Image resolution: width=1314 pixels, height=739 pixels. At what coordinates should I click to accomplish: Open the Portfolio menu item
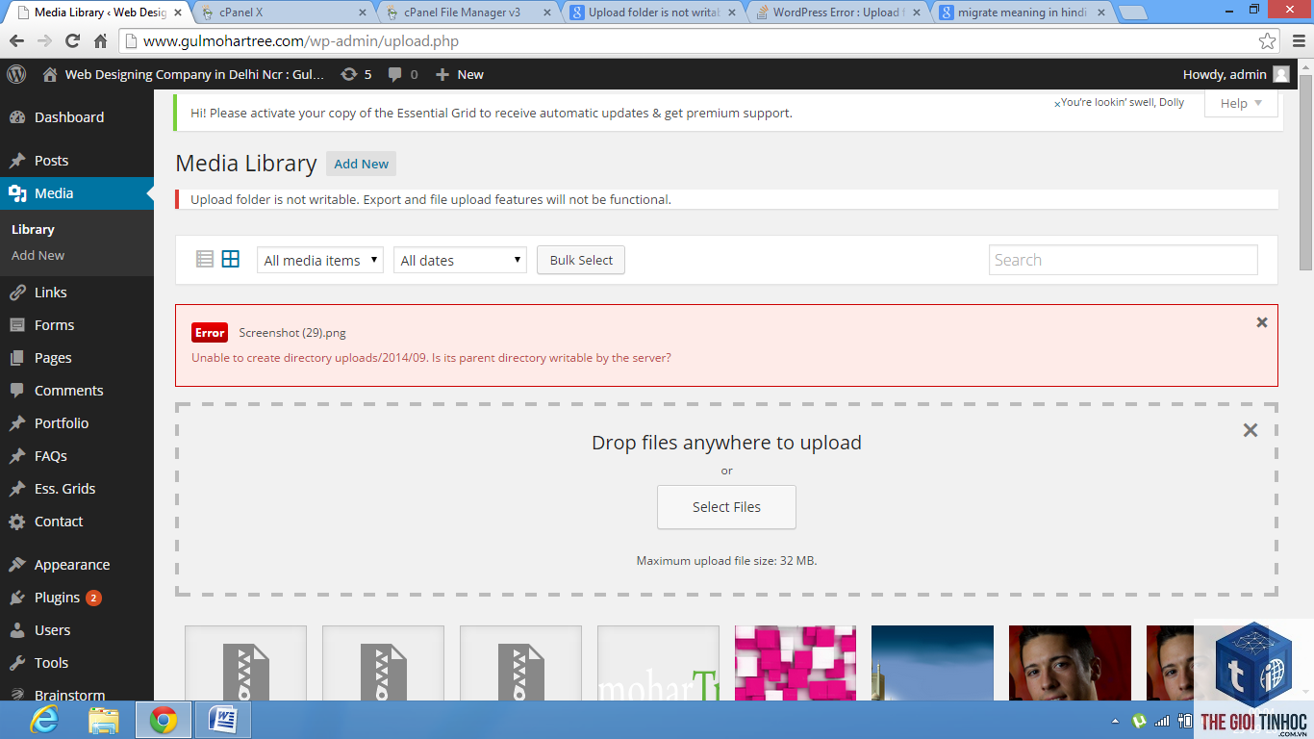77,423
